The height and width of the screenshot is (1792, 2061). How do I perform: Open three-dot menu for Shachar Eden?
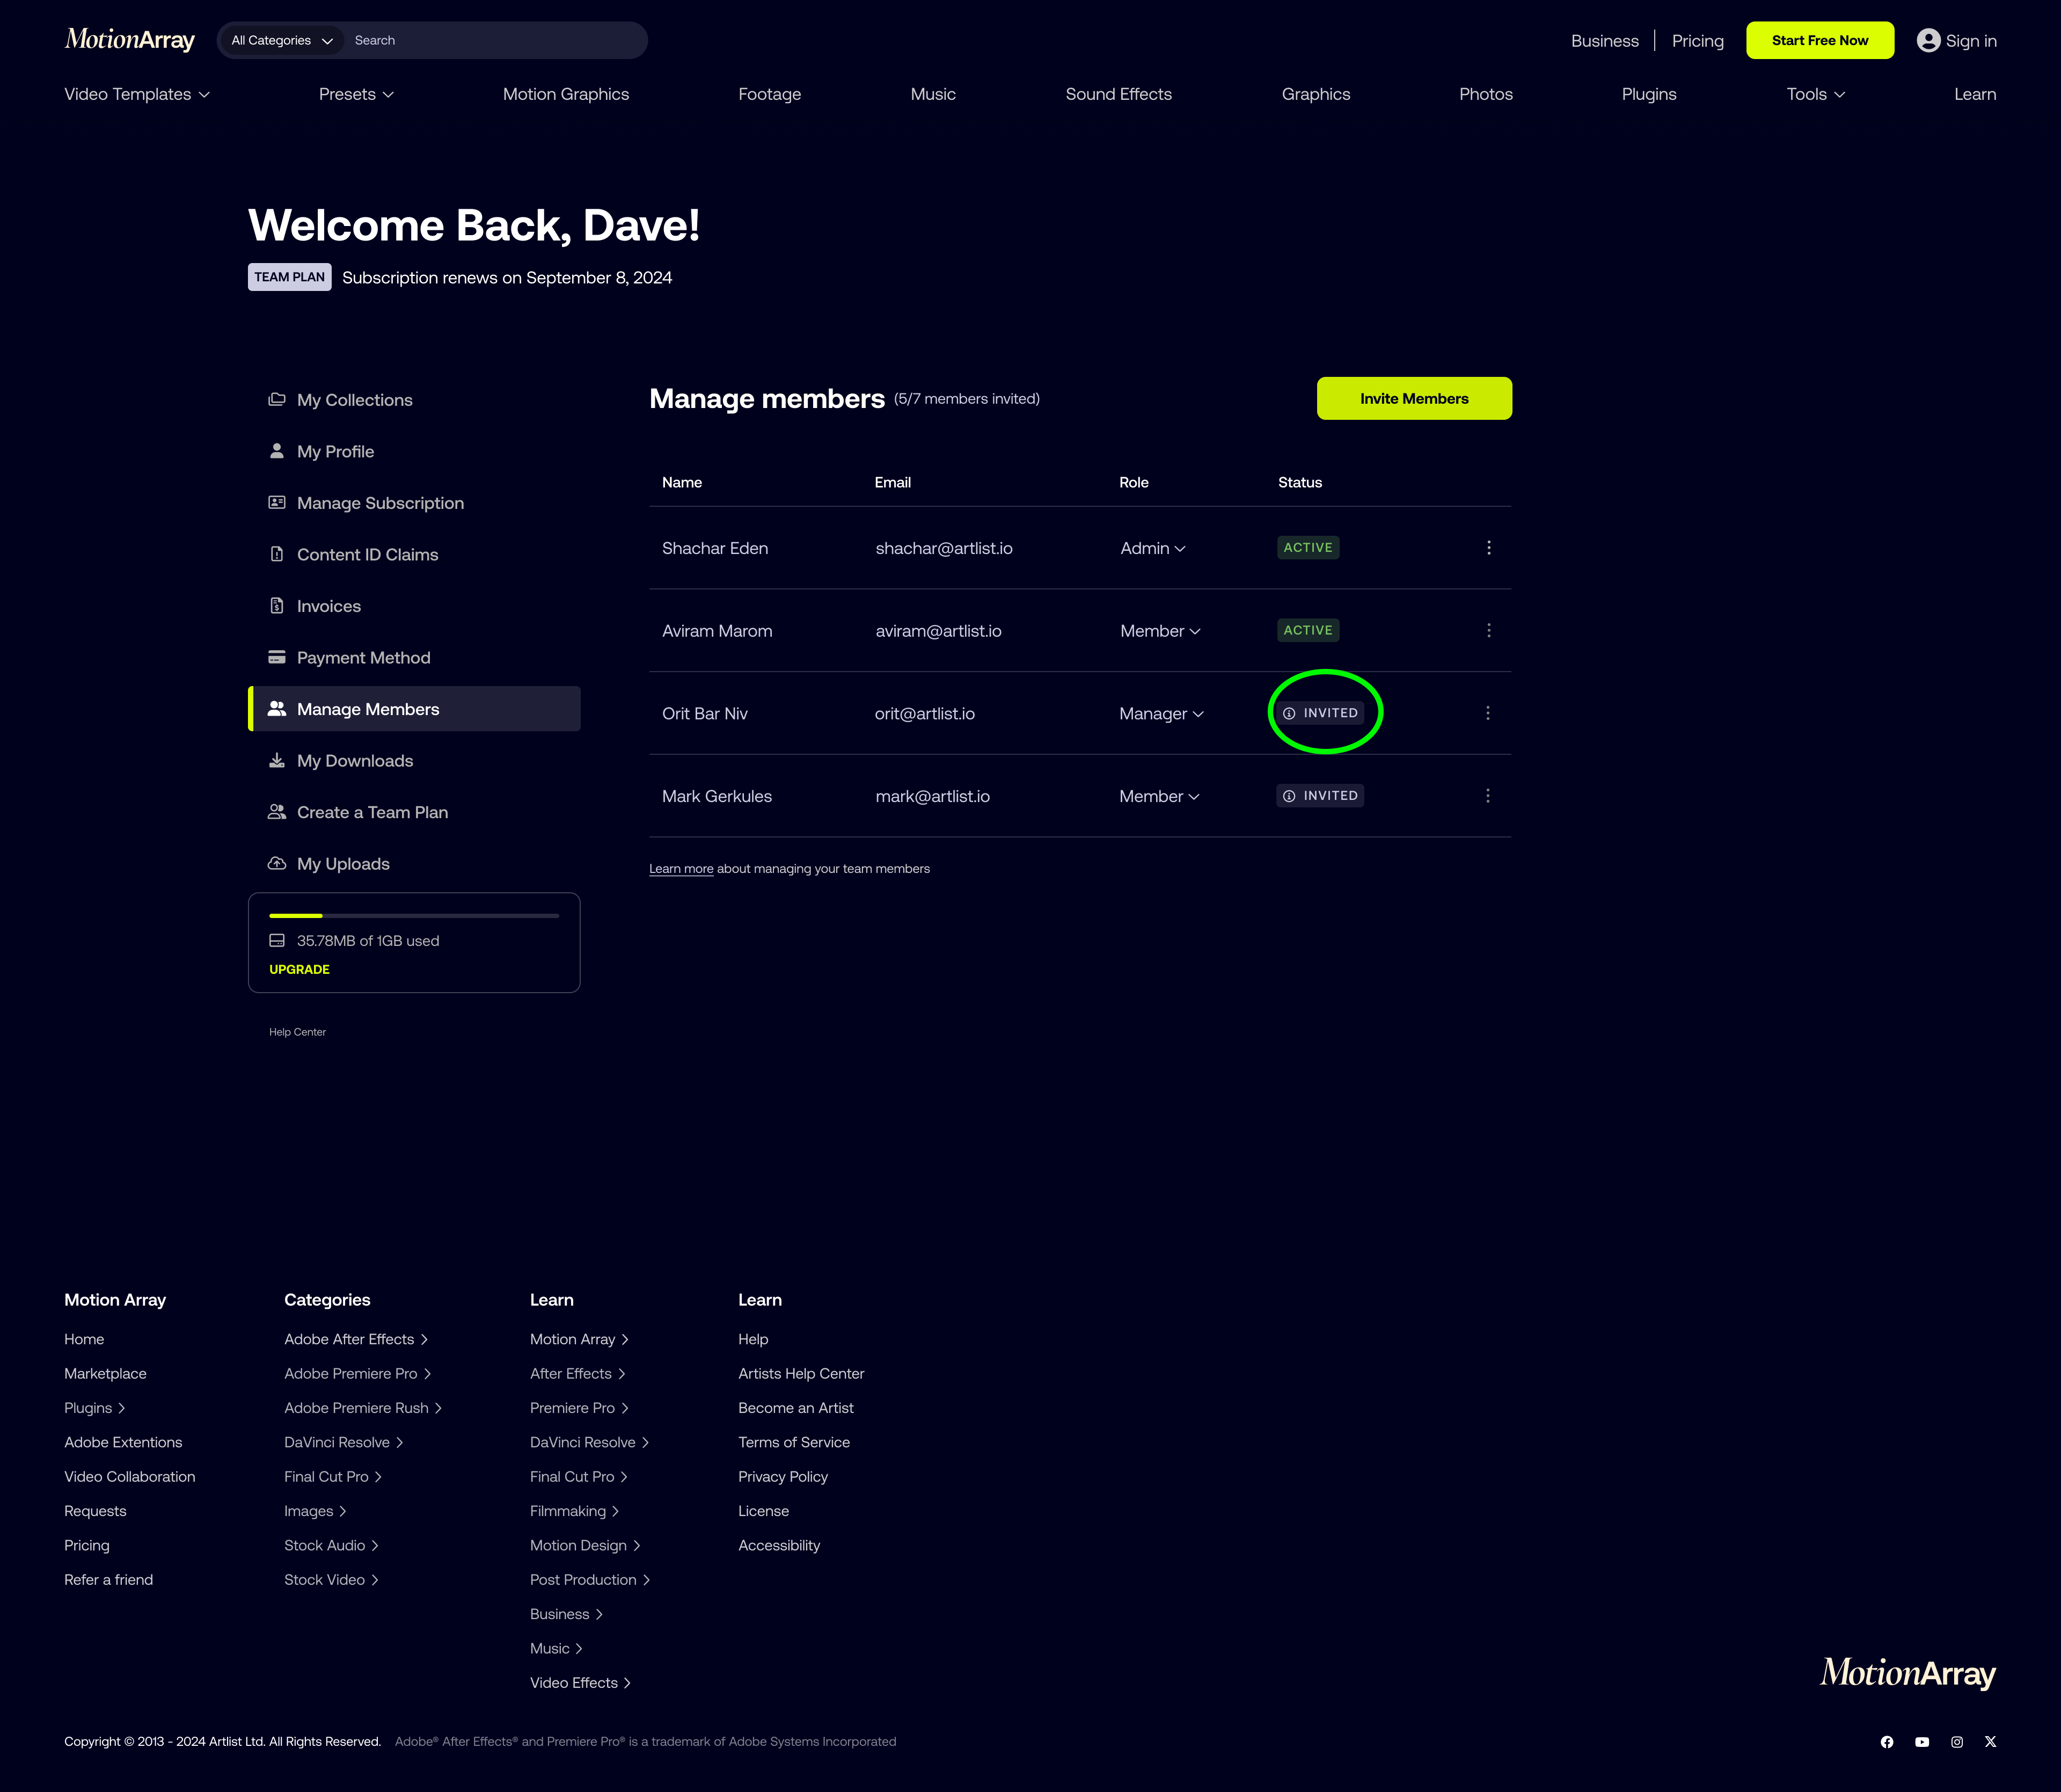click(1488, 548)
